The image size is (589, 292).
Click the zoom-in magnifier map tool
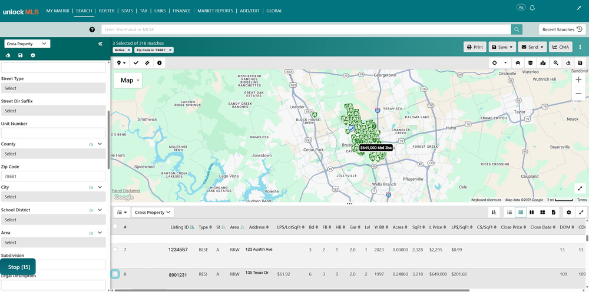(x=555, y=62)
